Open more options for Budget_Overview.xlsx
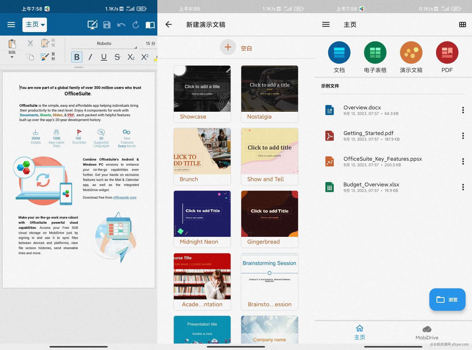 click(x=463, y=187)
